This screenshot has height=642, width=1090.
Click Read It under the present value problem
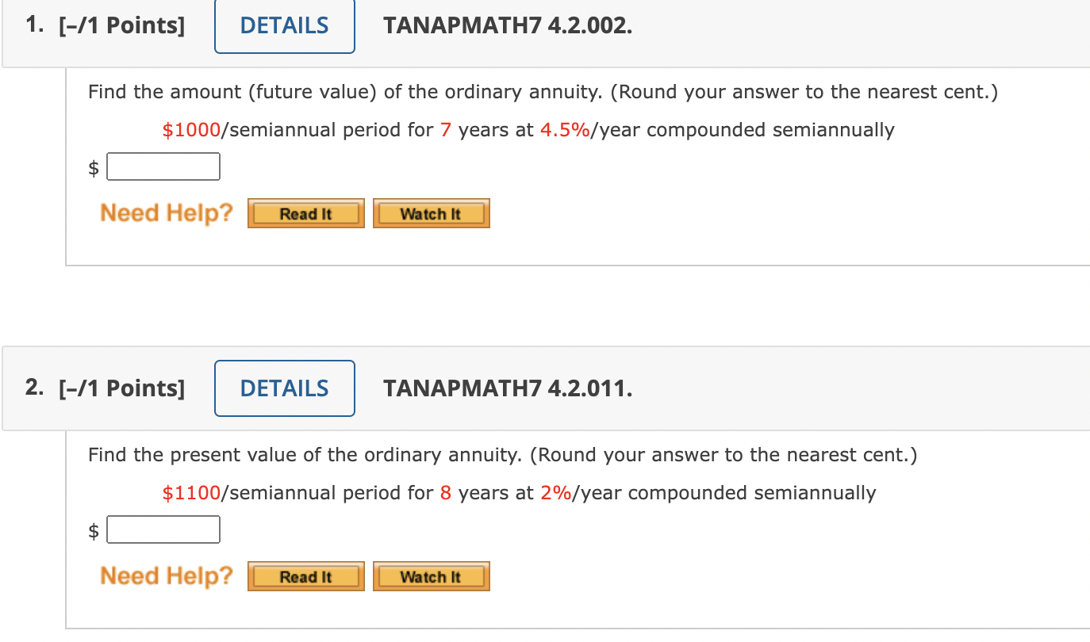[305, 575]
